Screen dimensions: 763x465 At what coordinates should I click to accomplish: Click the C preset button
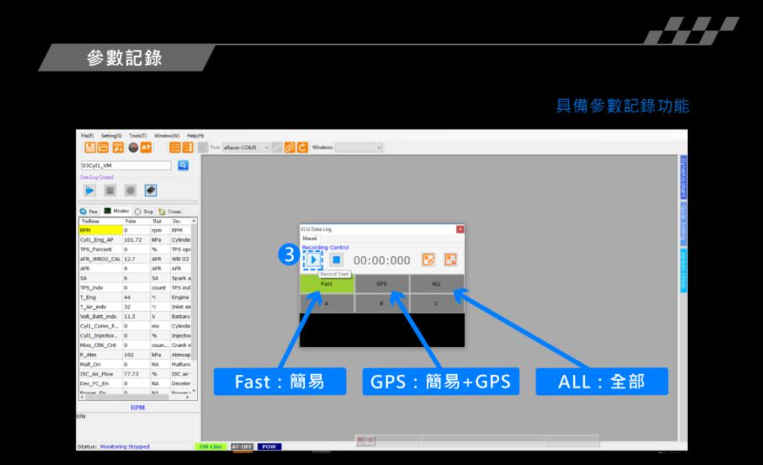(437, 303)
